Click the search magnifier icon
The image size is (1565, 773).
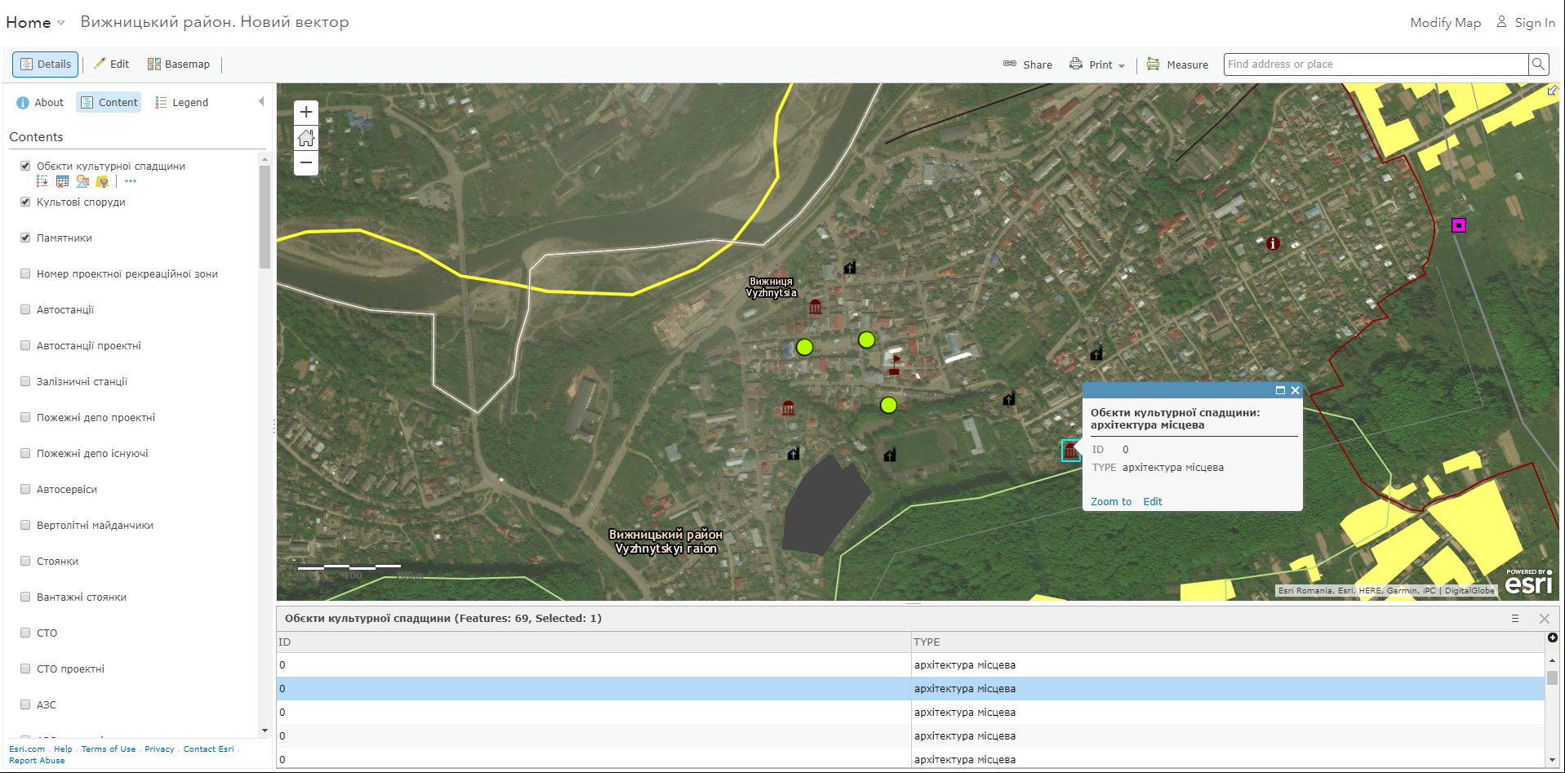(x=1538, y=64)
